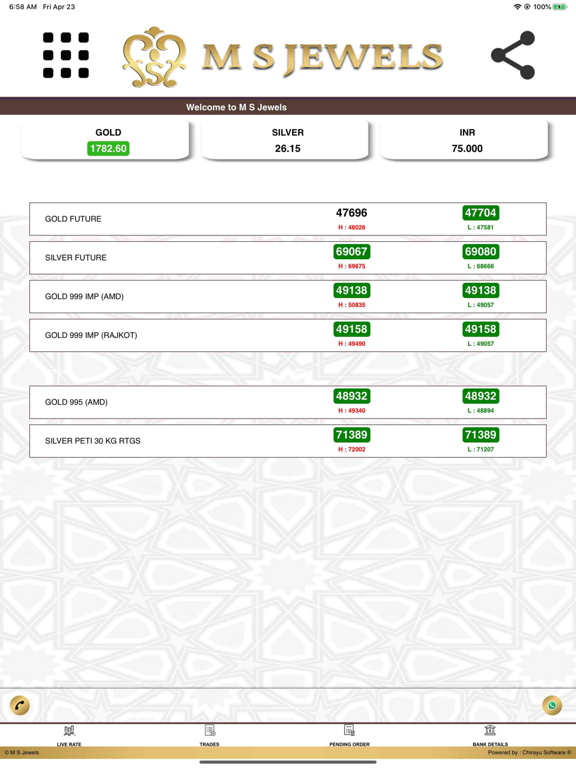The height and width of the screenshot is (768, 576).
Task: Tap SILVER PETI sell price 71389
Action: click(x=480, y=435)
